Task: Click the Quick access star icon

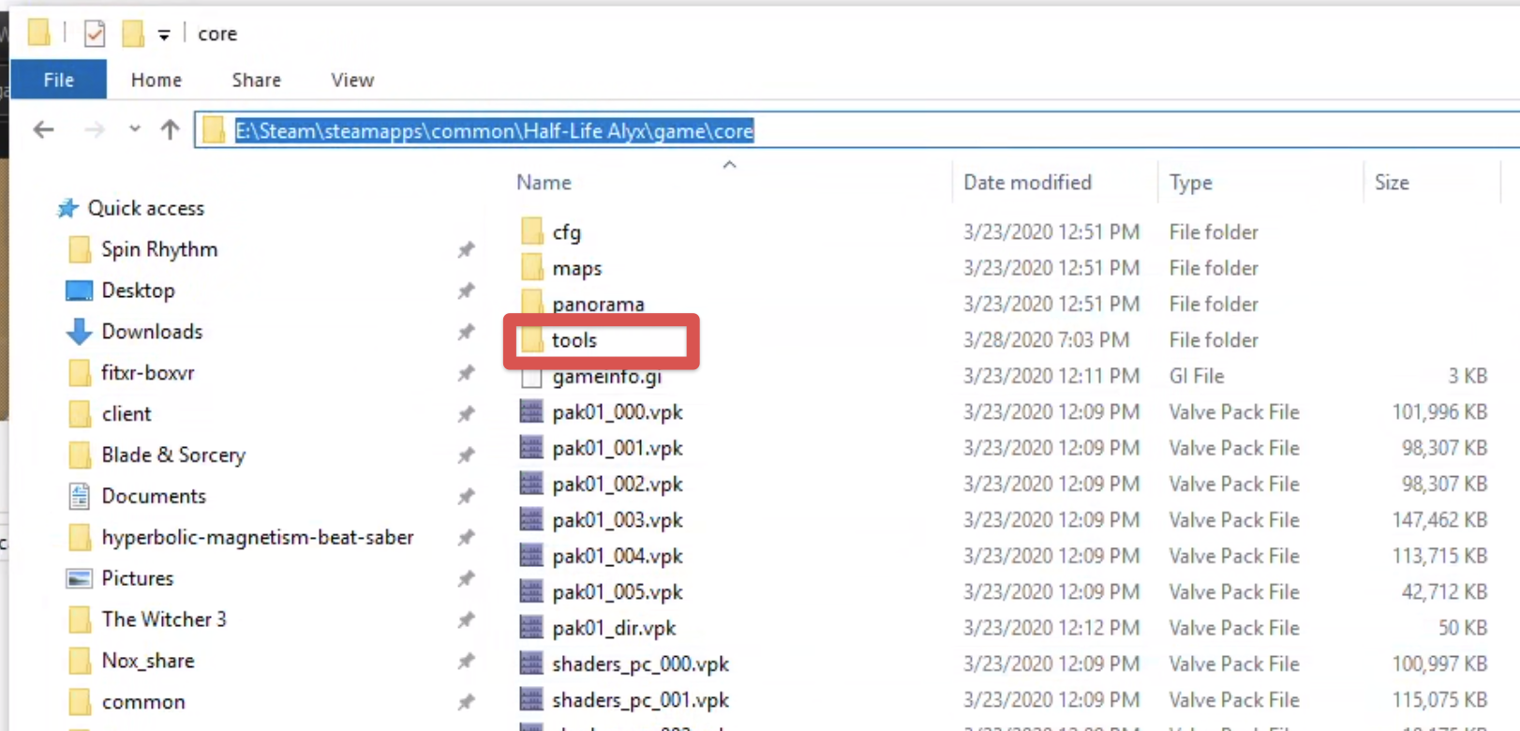Action: [67, 208]
